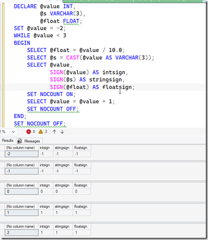
Task: Click SIGN(@s) in the query
Action: (x=63, y=79)
